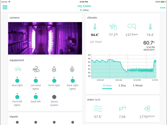This screenshot has height=125, width=167.
Task: Open the hamburger menu
Action: 5,7
